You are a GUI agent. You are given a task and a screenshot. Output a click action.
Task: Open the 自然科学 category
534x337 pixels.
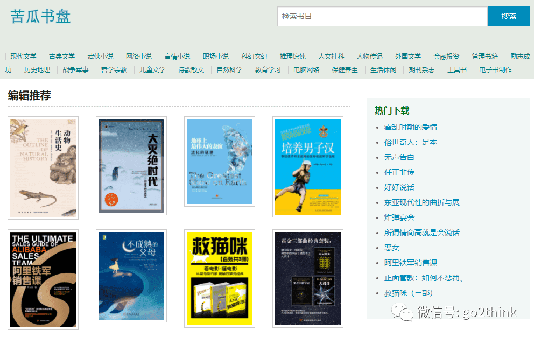tap(229, 70)
